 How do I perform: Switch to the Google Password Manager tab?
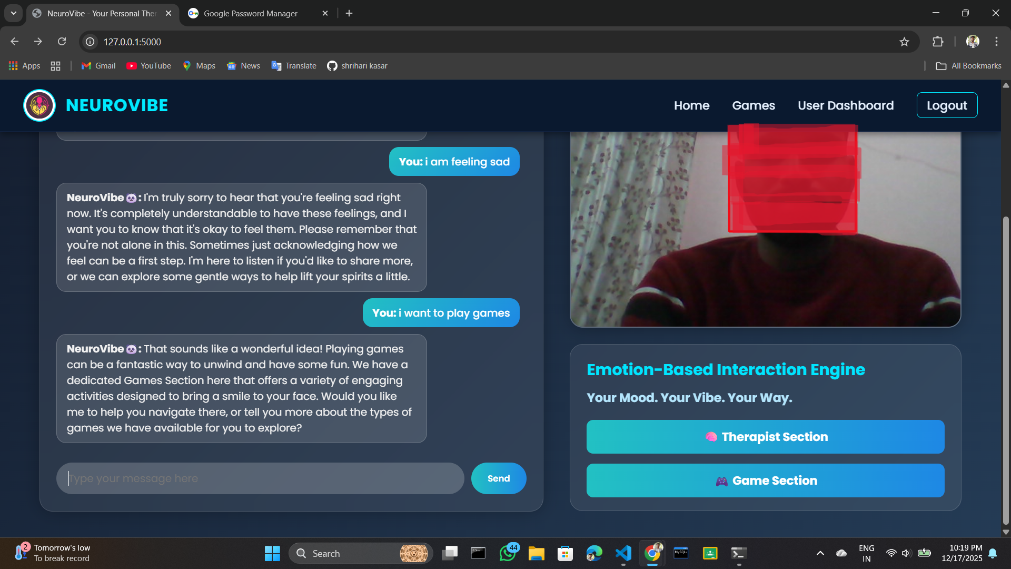(x=250, y=13)
